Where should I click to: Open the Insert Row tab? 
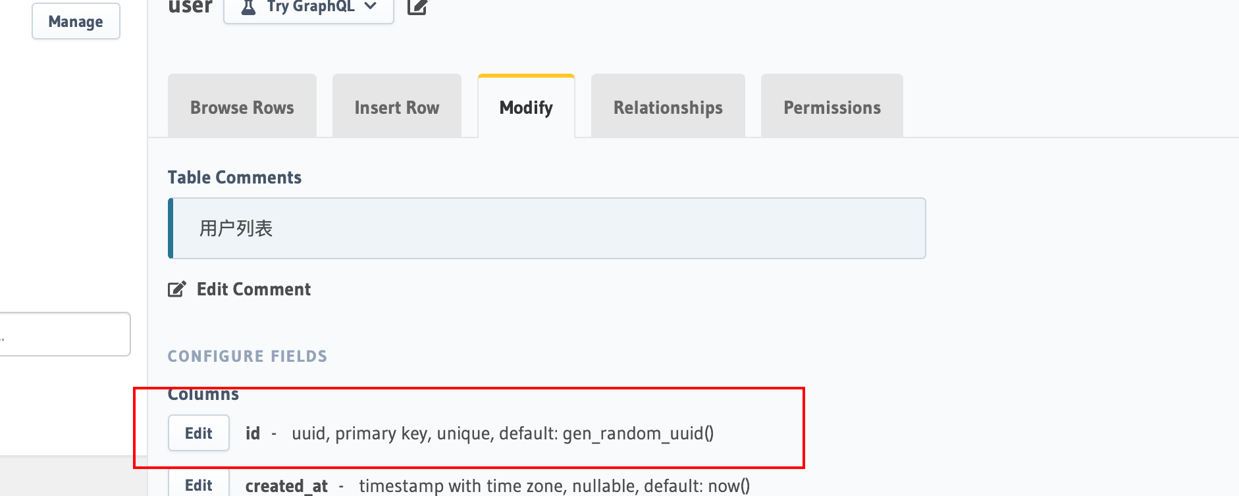tap(397, 107)
